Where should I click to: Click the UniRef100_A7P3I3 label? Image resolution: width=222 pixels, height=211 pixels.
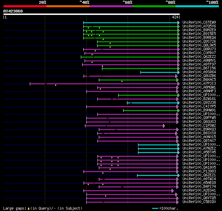coord(199,84)
